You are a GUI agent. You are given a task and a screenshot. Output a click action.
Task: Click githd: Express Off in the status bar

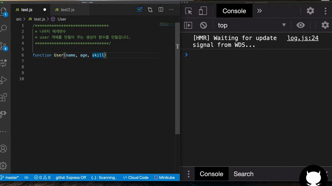[x=71, y=178]
